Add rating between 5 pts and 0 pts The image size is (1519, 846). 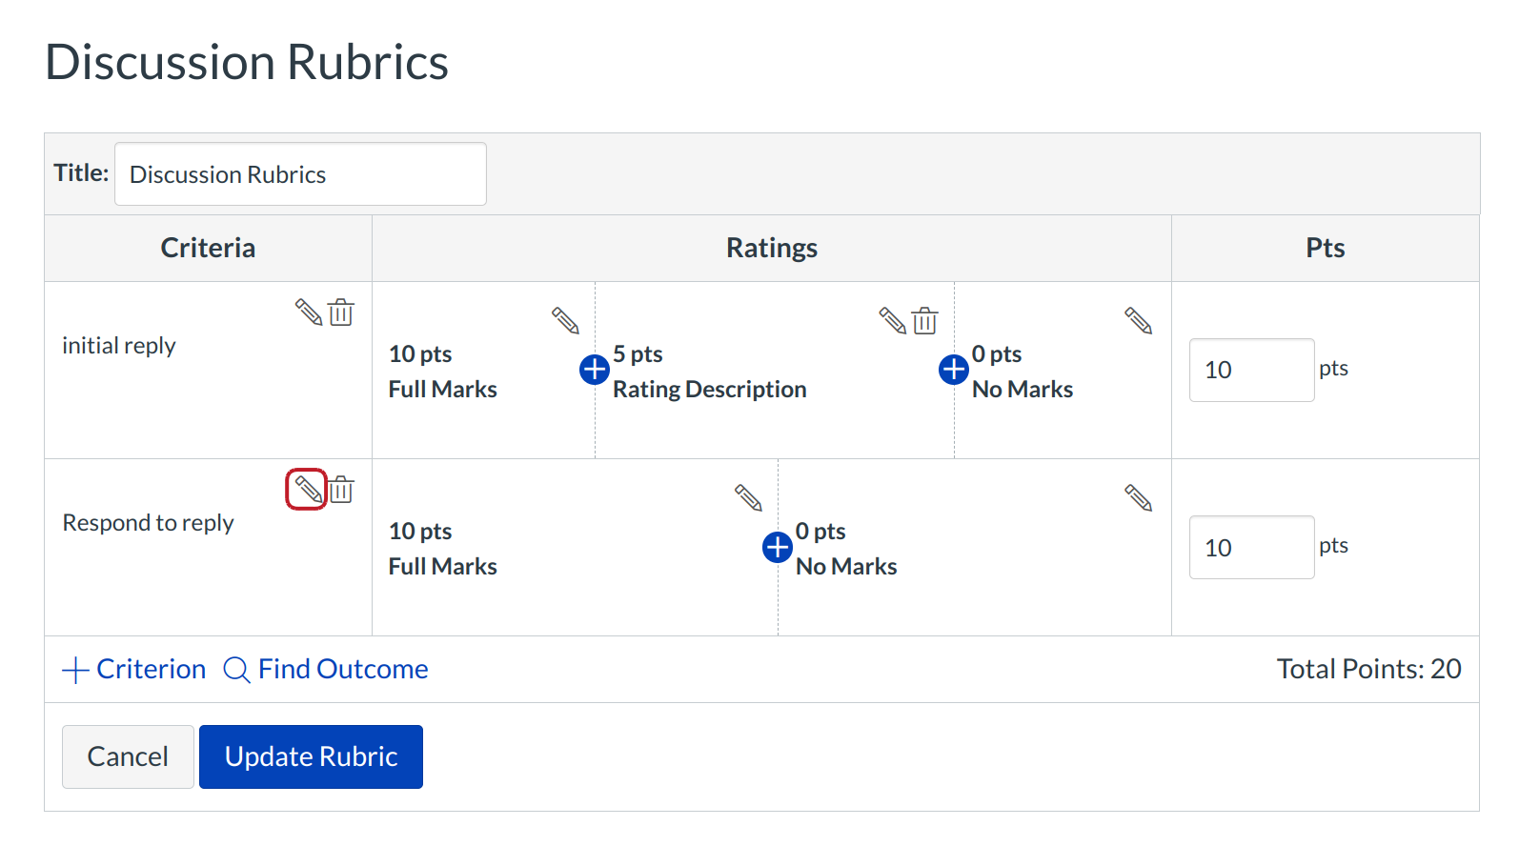(x=954, y=370)
